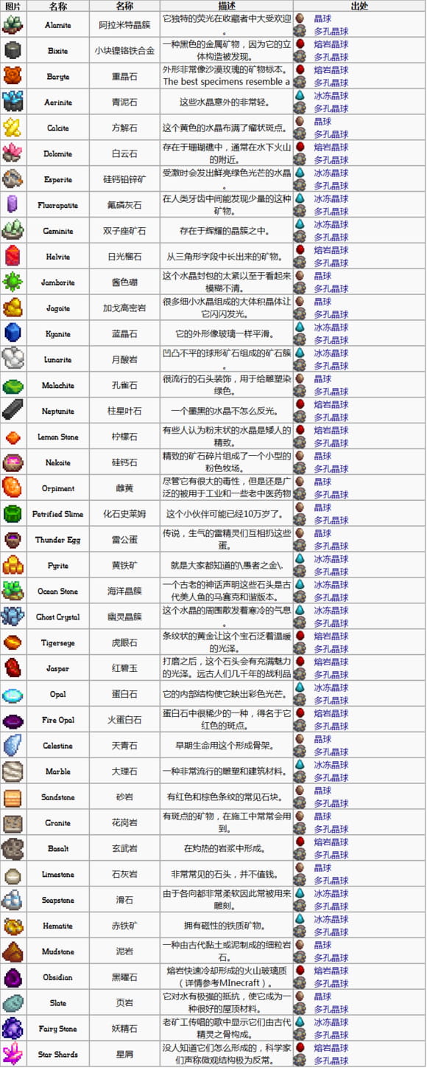The width and height of the screenshot is (427, 1068).
Task: Select the Orpiment name cell
Action: click(58, 488)
